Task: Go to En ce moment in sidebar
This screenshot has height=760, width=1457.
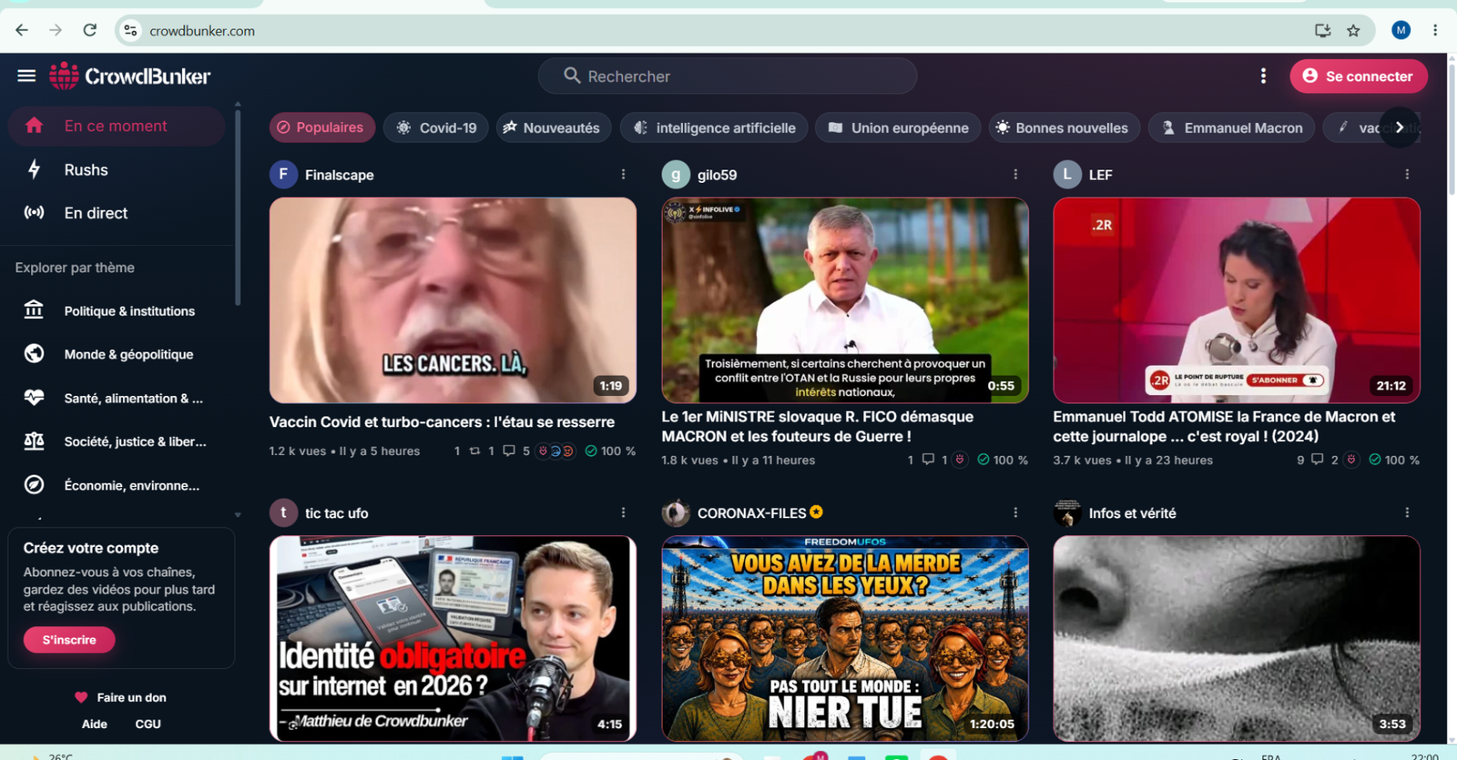Action: pos(117,127)
